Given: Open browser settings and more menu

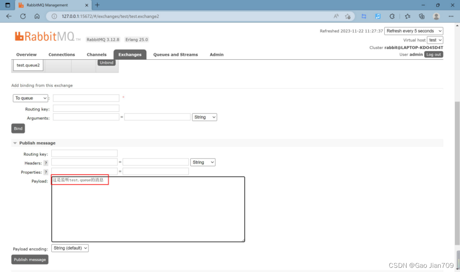Looking at the screenshot, I should (451, 16).
